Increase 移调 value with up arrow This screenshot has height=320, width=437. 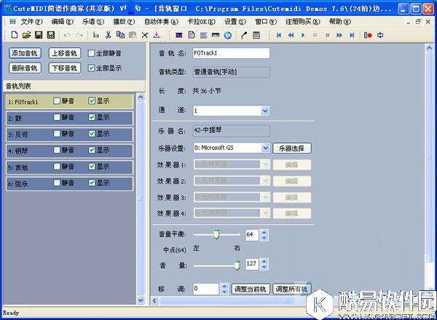pos(224,286)
